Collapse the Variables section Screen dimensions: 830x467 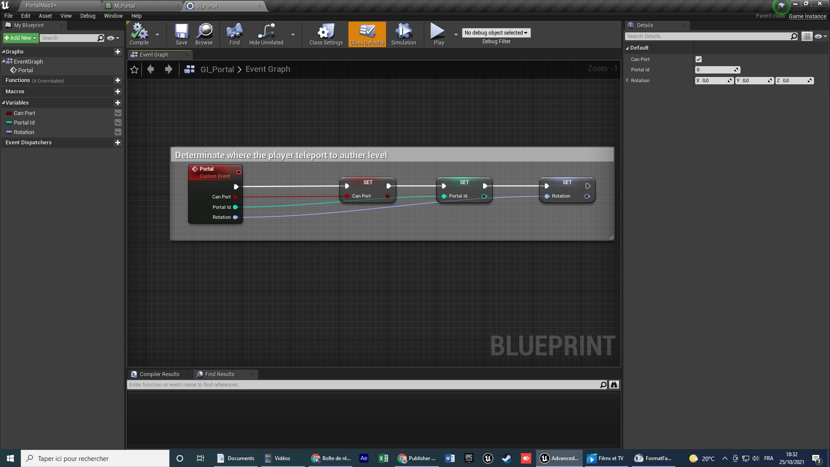[3, 102]
